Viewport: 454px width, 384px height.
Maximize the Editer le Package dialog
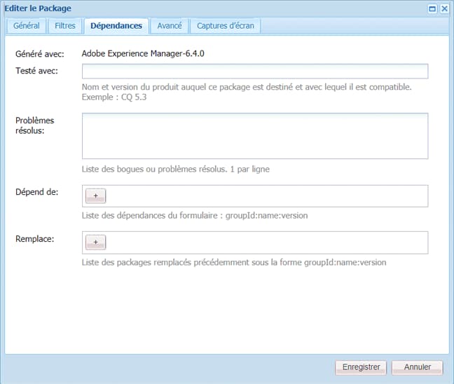432,8
